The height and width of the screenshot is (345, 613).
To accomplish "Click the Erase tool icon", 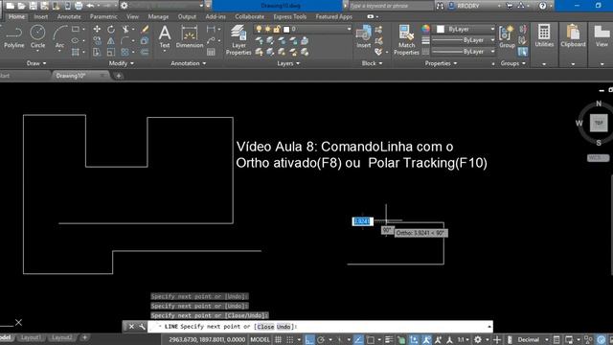I will point(145,29).
